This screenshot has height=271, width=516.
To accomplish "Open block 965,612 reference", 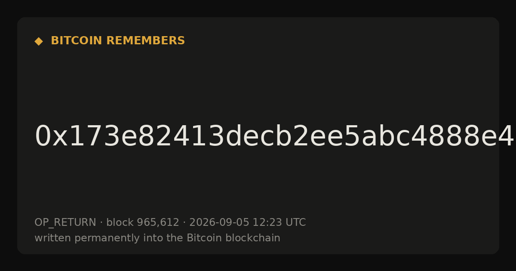I will point(143,222).
